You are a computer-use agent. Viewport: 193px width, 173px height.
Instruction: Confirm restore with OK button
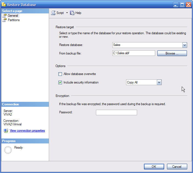pyautogui.click(x=154, y=166)
